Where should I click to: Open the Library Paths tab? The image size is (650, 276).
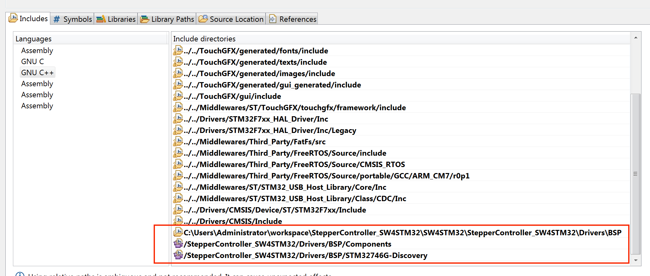tap(167, 19)
